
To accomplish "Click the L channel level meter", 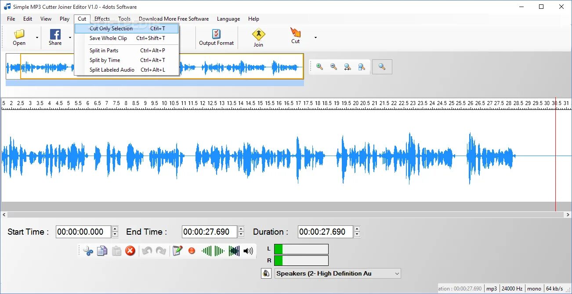I will pyautogui.click(x=301, y=249).
